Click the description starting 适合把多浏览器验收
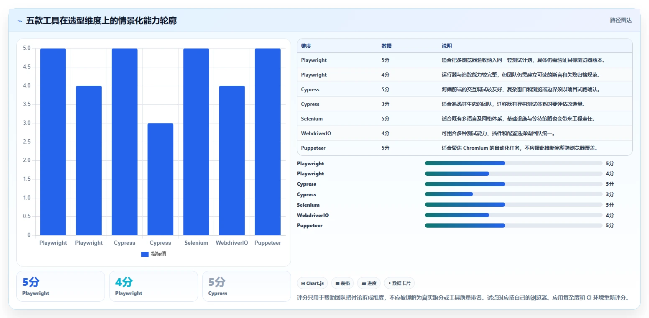 click(524, 60)
